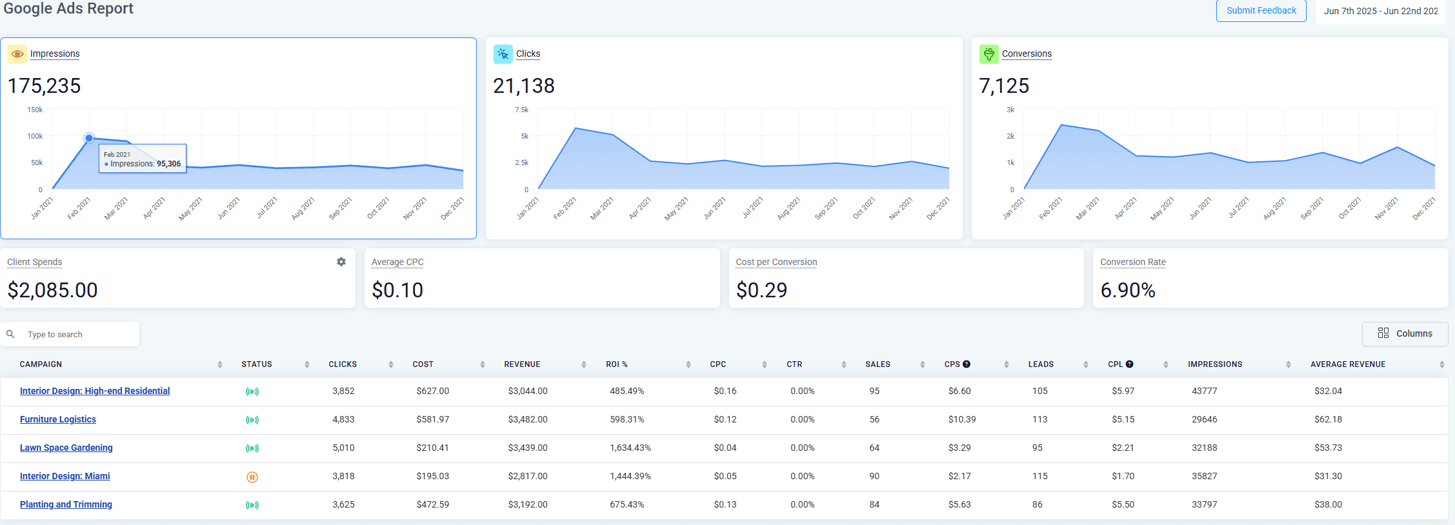
Task: Click the Impressions eye icon
Action: tap(17, 54)
